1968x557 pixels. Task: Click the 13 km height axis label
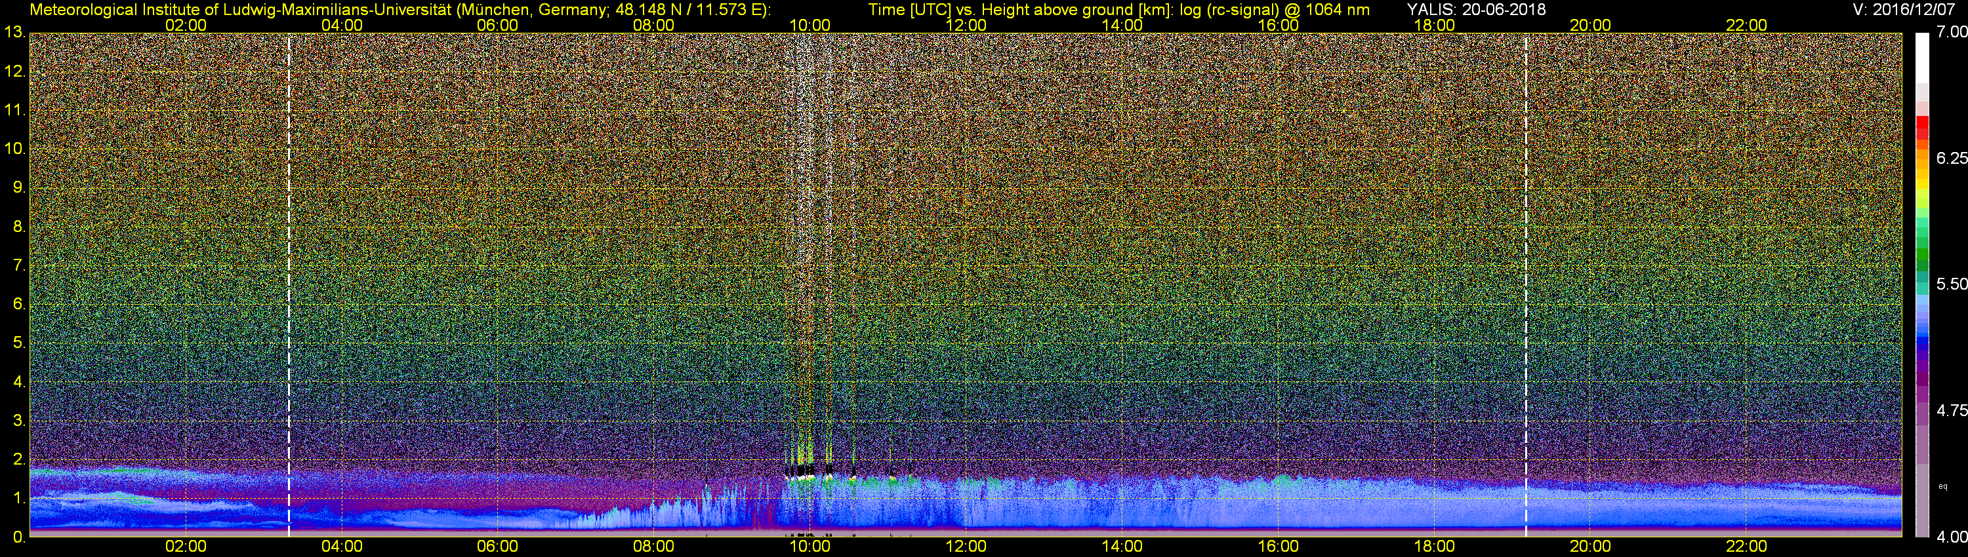pos(14,33)
